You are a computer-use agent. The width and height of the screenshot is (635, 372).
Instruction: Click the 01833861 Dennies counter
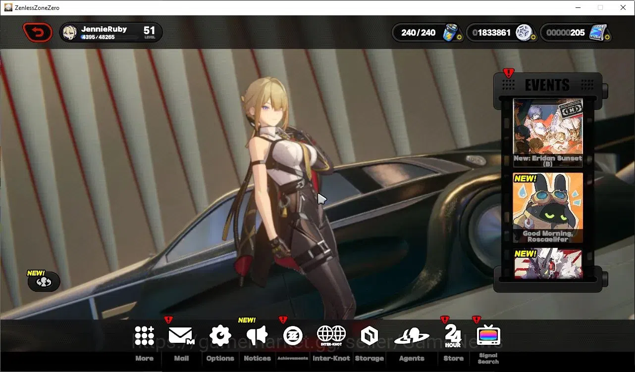pos(491,33)
